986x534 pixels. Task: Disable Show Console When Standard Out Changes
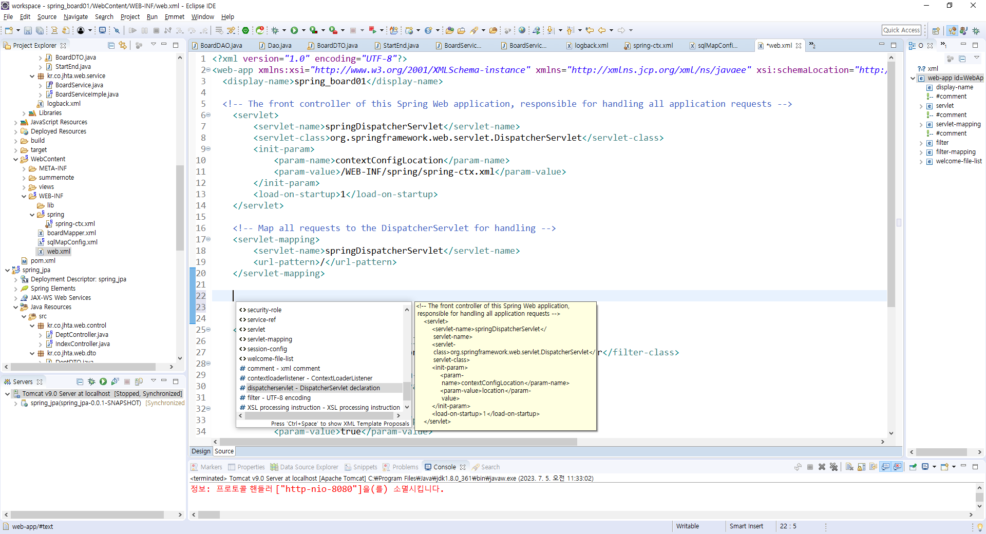click(x=885, y=467)
